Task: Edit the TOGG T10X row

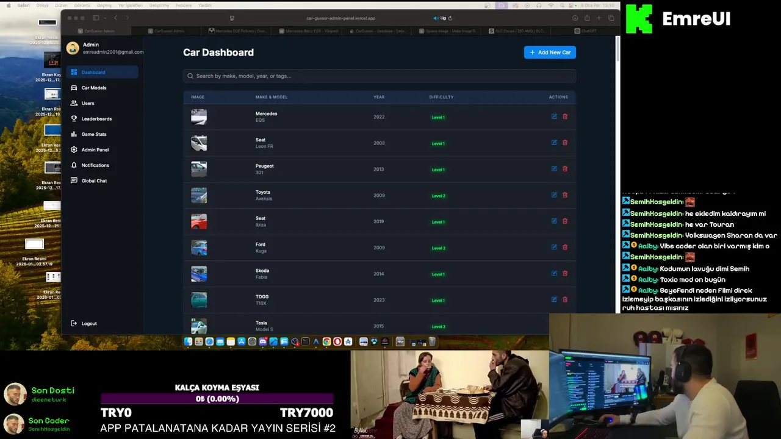Action: (554, 300)
